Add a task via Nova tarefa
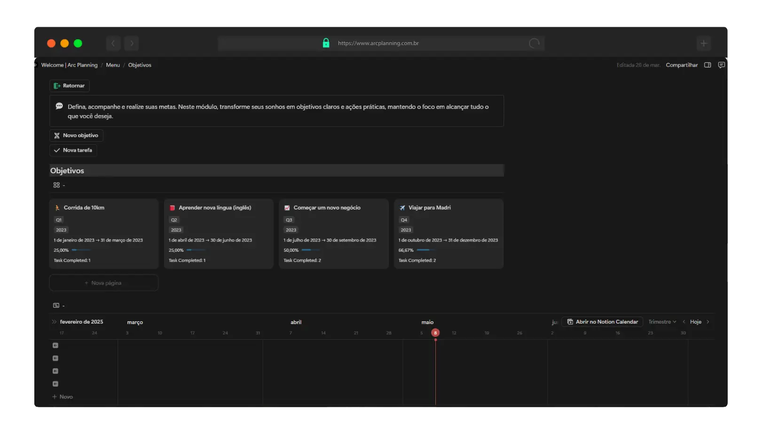The height and width of the screenshot is (434, 771). pos(73,150)
